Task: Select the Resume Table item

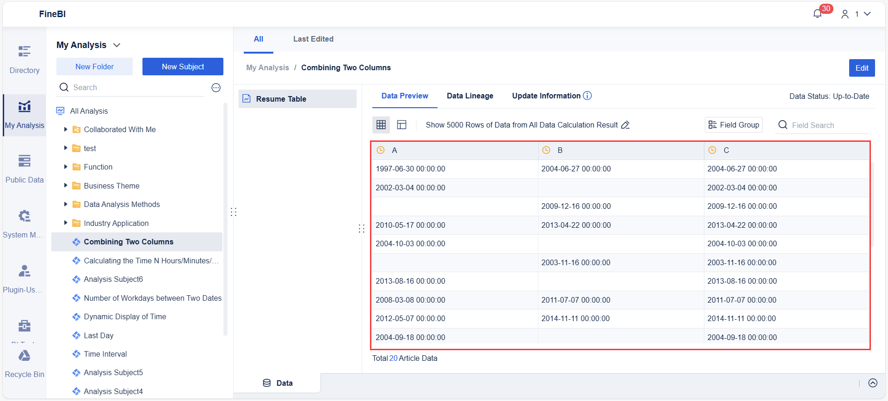Action: (x=297, y=99)
